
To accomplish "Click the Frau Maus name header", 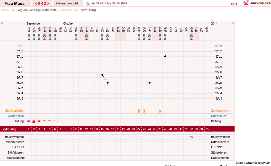I will [15, 4].
